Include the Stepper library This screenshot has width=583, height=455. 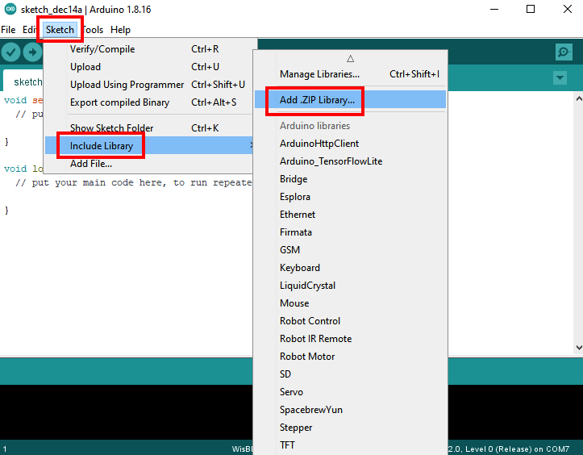point(350,428)
